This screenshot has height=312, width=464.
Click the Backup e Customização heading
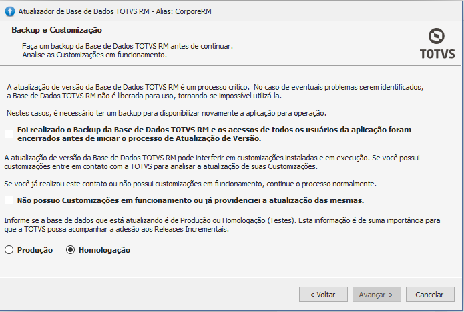click(x=57, y=30)
